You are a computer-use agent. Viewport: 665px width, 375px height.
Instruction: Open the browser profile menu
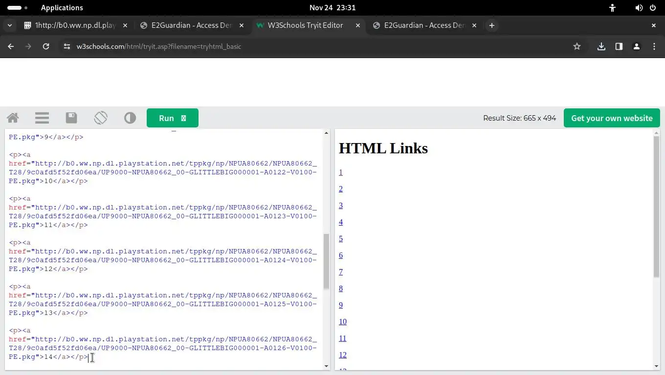click(637, 46)
